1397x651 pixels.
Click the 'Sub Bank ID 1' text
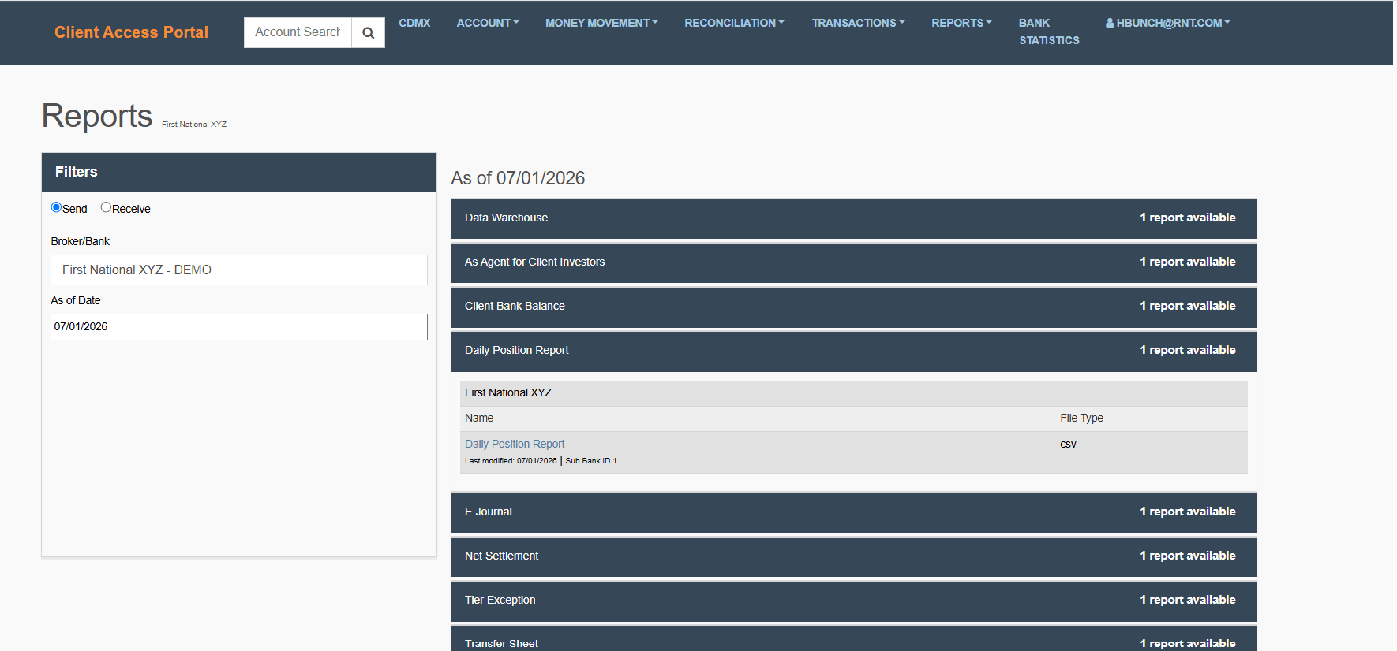591,461
